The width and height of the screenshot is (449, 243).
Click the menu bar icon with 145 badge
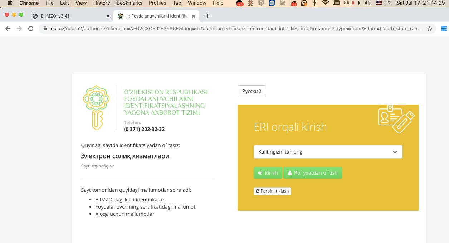[240, 3]
